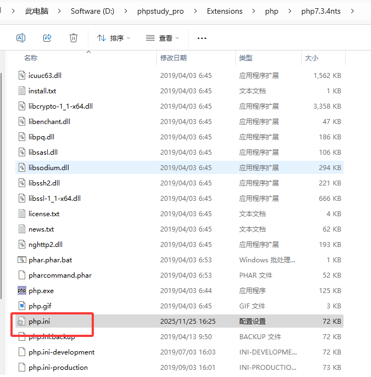Click the libsasl.dll file icon
Screen dimensions: 371x377
(22, 152)
